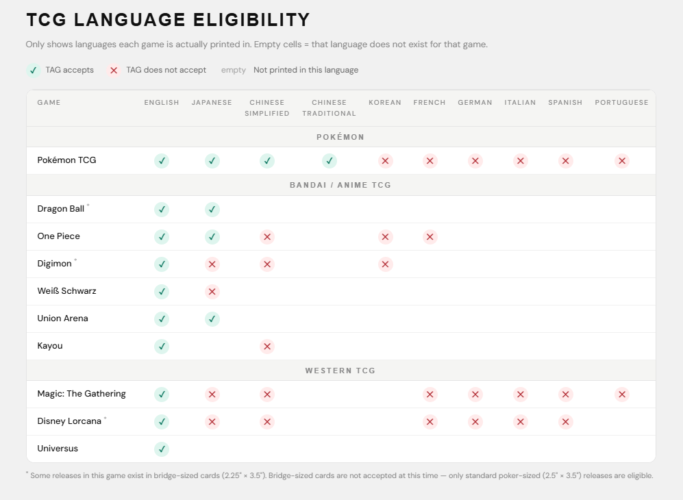Click Digimon Korean not-accepted X icon

(386, 264)
